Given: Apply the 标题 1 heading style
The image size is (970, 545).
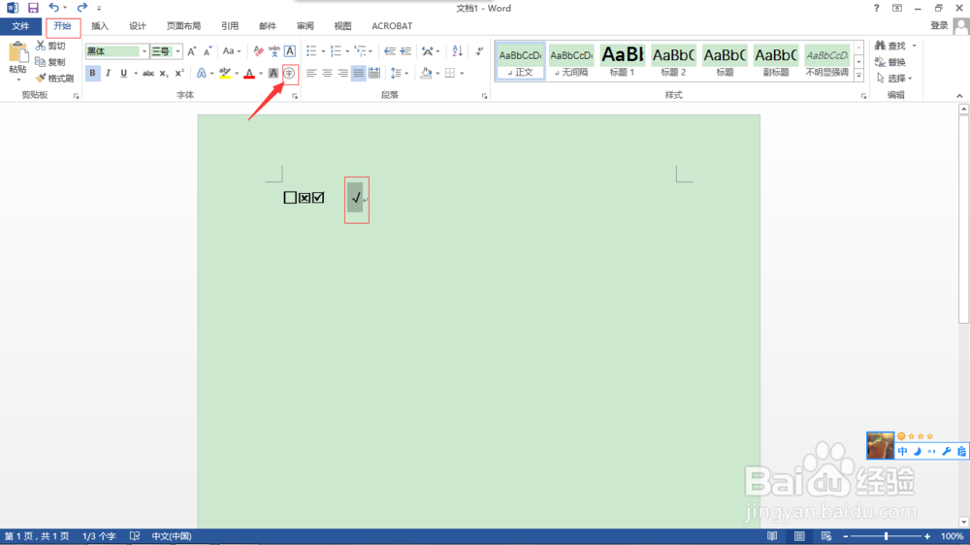Looking at the screenshot, I should click(623, 61).
